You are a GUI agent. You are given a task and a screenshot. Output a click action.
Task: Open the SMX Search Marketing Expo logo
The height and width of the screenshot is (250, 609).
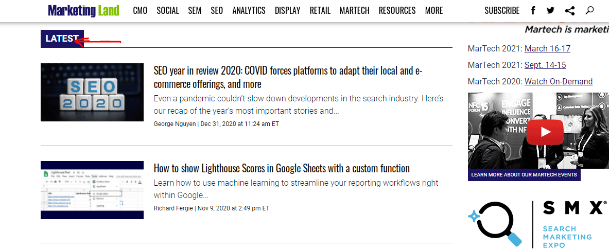(538, 224)
